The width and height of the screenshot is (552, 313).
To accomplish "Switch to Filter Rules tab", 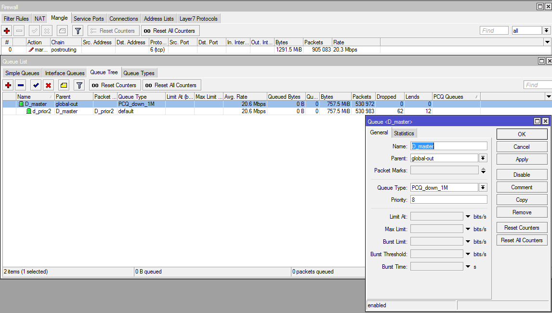I will click(x=16, y=19).
